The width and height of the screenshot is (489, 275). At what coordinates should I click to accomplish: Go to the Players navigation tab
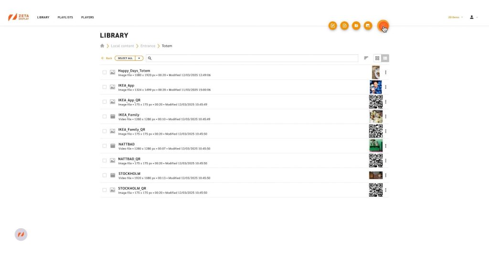point(87,17)
